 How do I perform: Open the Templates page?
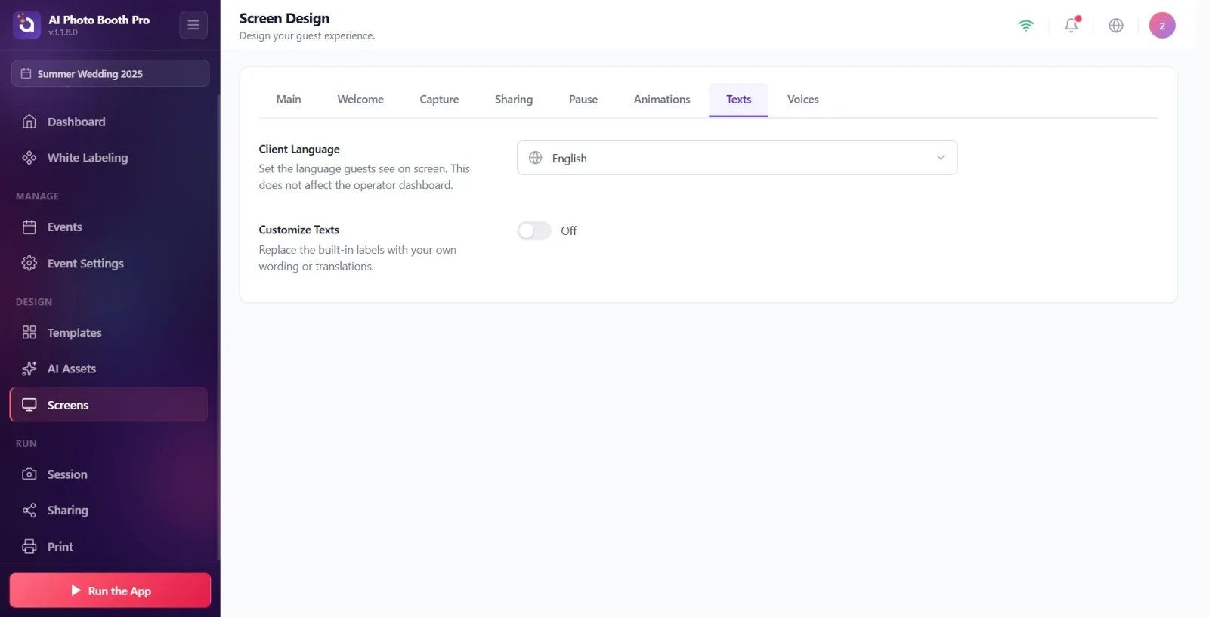(109, 332)
